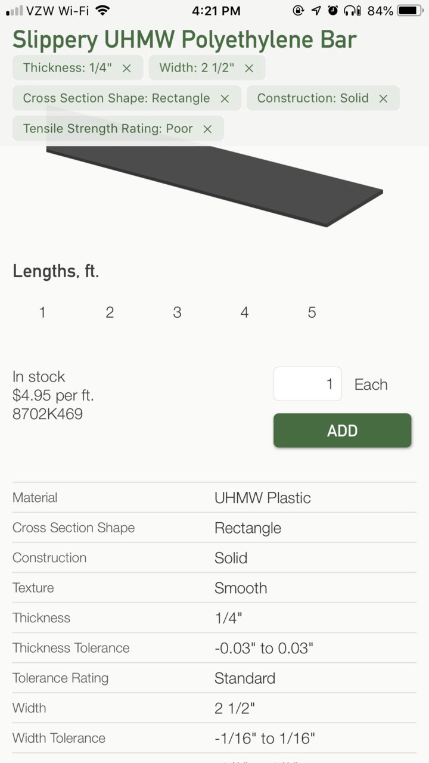Tap the battery icon in status bar

[411, 10]
